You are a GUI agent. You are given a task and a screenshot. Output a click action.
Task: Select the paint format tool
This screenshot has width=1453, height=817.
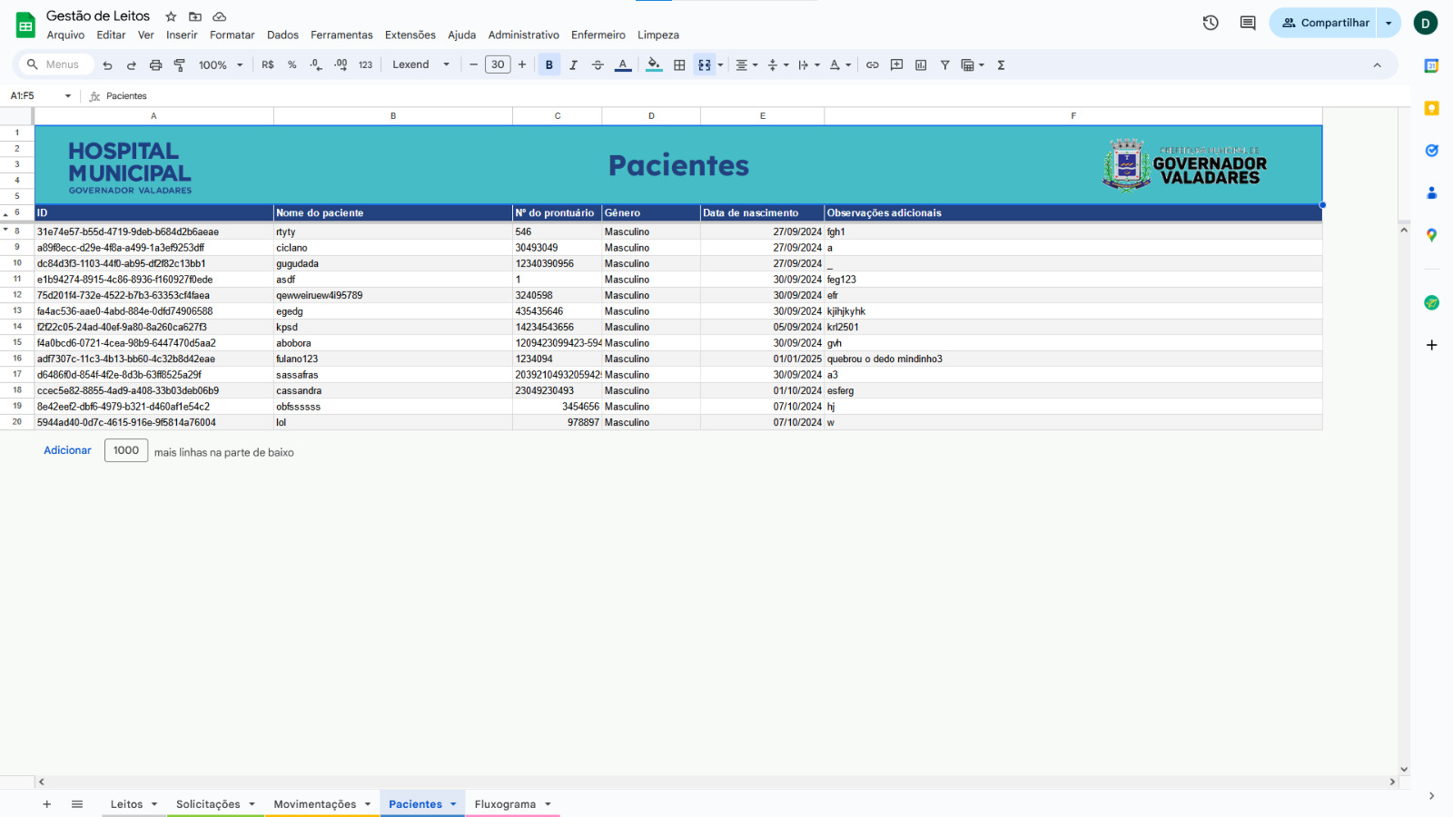(180, 65)
